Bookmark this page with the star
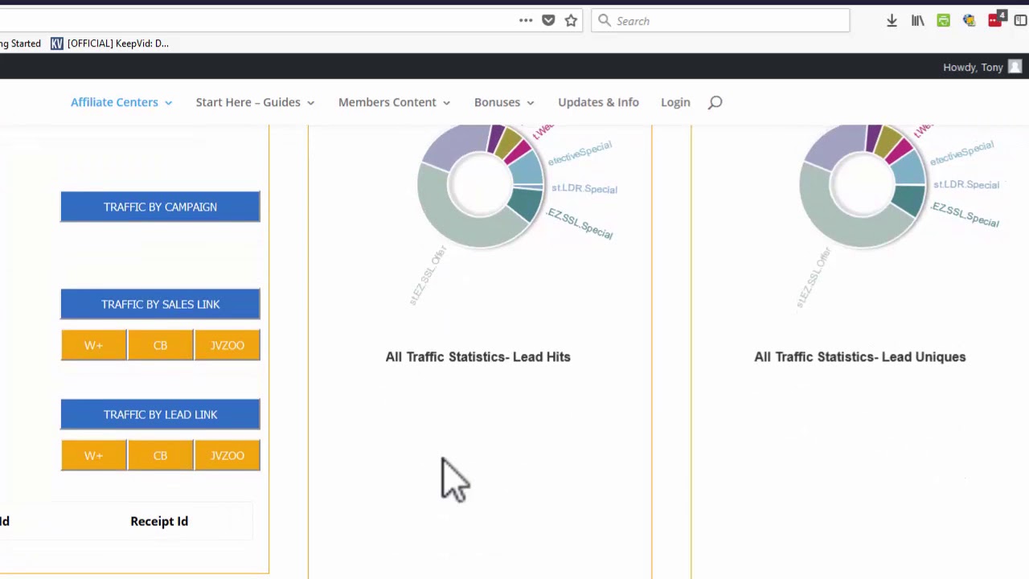Viewport: 1029px width, 579px height. (571, 21)
